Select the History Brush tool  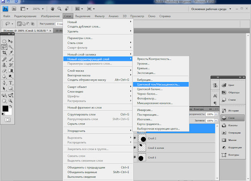pos(11,65)
